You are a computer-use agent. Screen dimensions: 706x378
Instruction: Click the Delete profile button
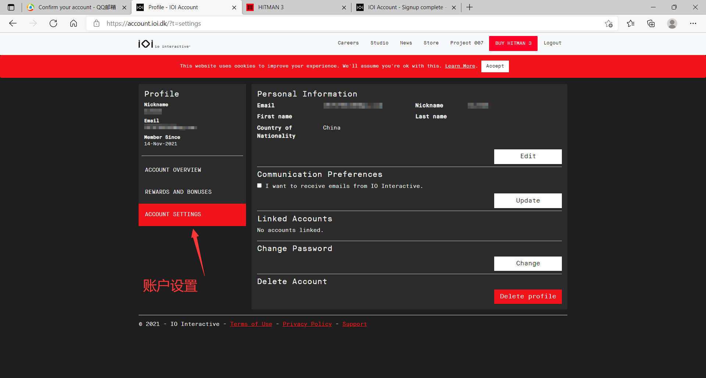click(528, 297)
